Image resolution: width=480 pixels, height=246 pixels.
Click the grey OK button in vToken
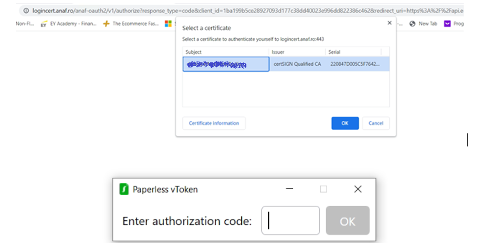click(347, 220)
